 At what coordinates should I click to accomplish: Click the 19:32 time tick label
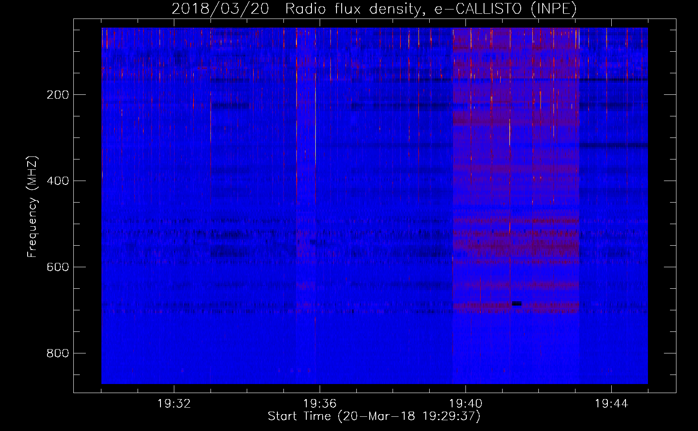(174, 404)
